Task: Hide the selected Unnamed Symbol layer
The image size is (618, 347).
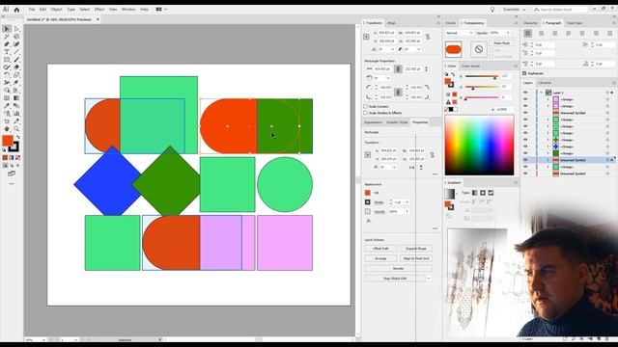Action: point(525,160)
